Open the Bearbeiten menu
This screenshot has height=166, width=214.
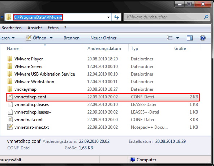tap(12, 28)
